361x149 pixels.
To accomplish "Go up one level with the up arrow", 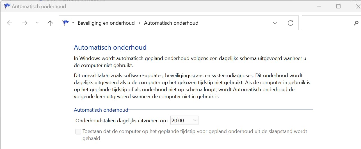I will (x=50, y=23).
